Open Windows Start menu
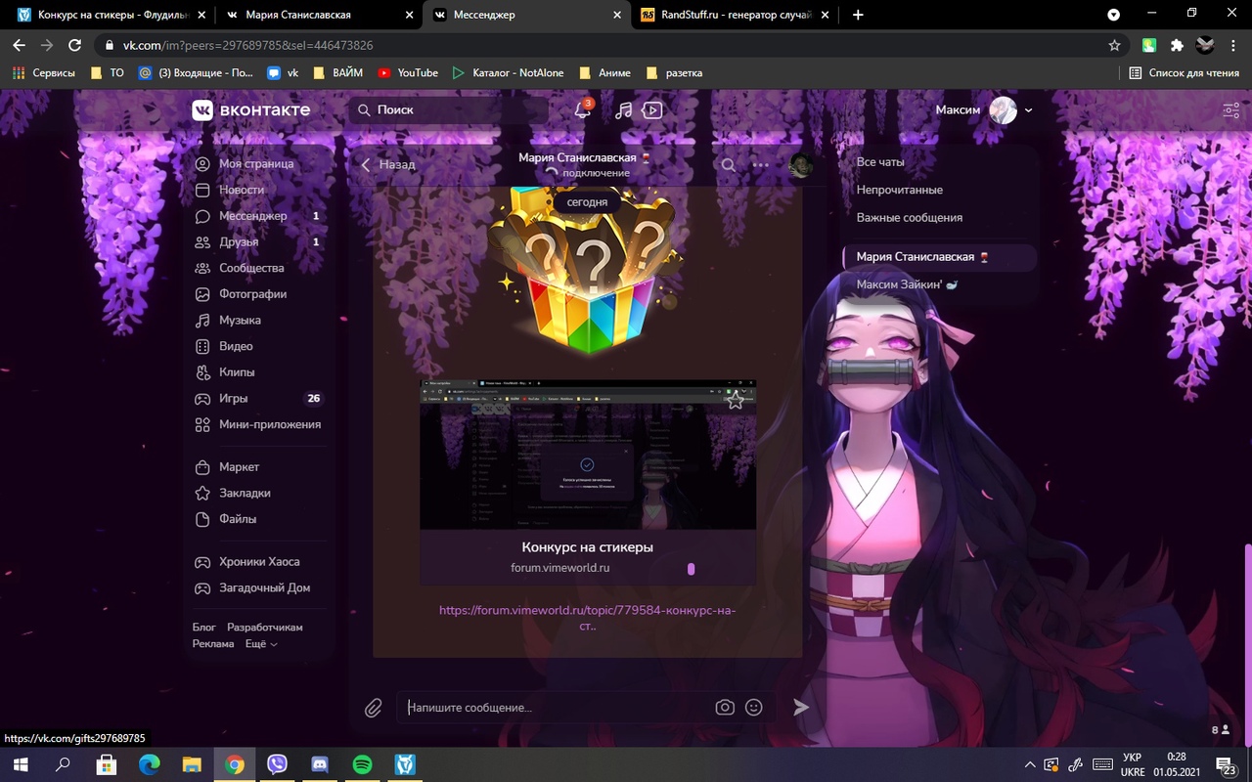The height and width of the screenshot is (782, 1252). coord(21,764)
